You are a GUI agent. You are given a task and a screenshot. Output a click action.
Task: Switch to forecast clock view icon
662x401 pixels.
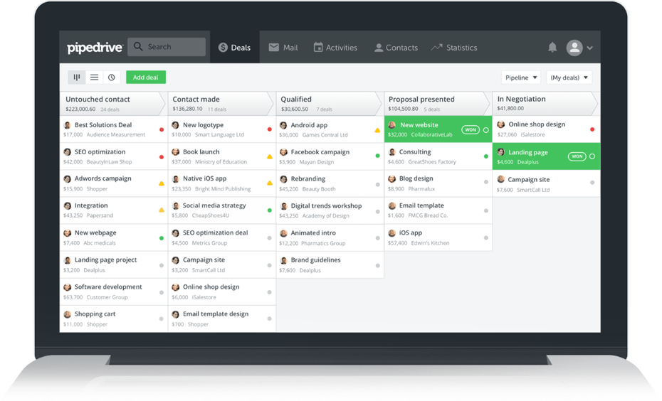point(111,77)
